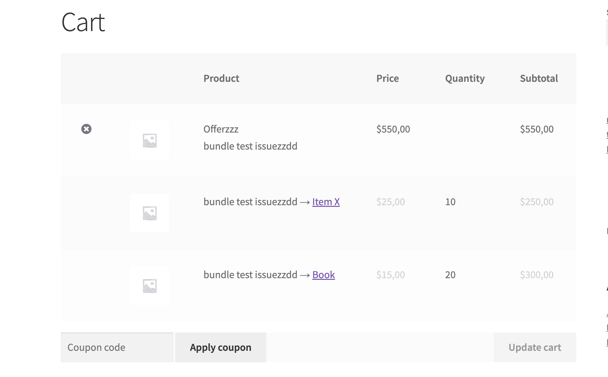
Task: Click the Product column header
Action: 221,79
